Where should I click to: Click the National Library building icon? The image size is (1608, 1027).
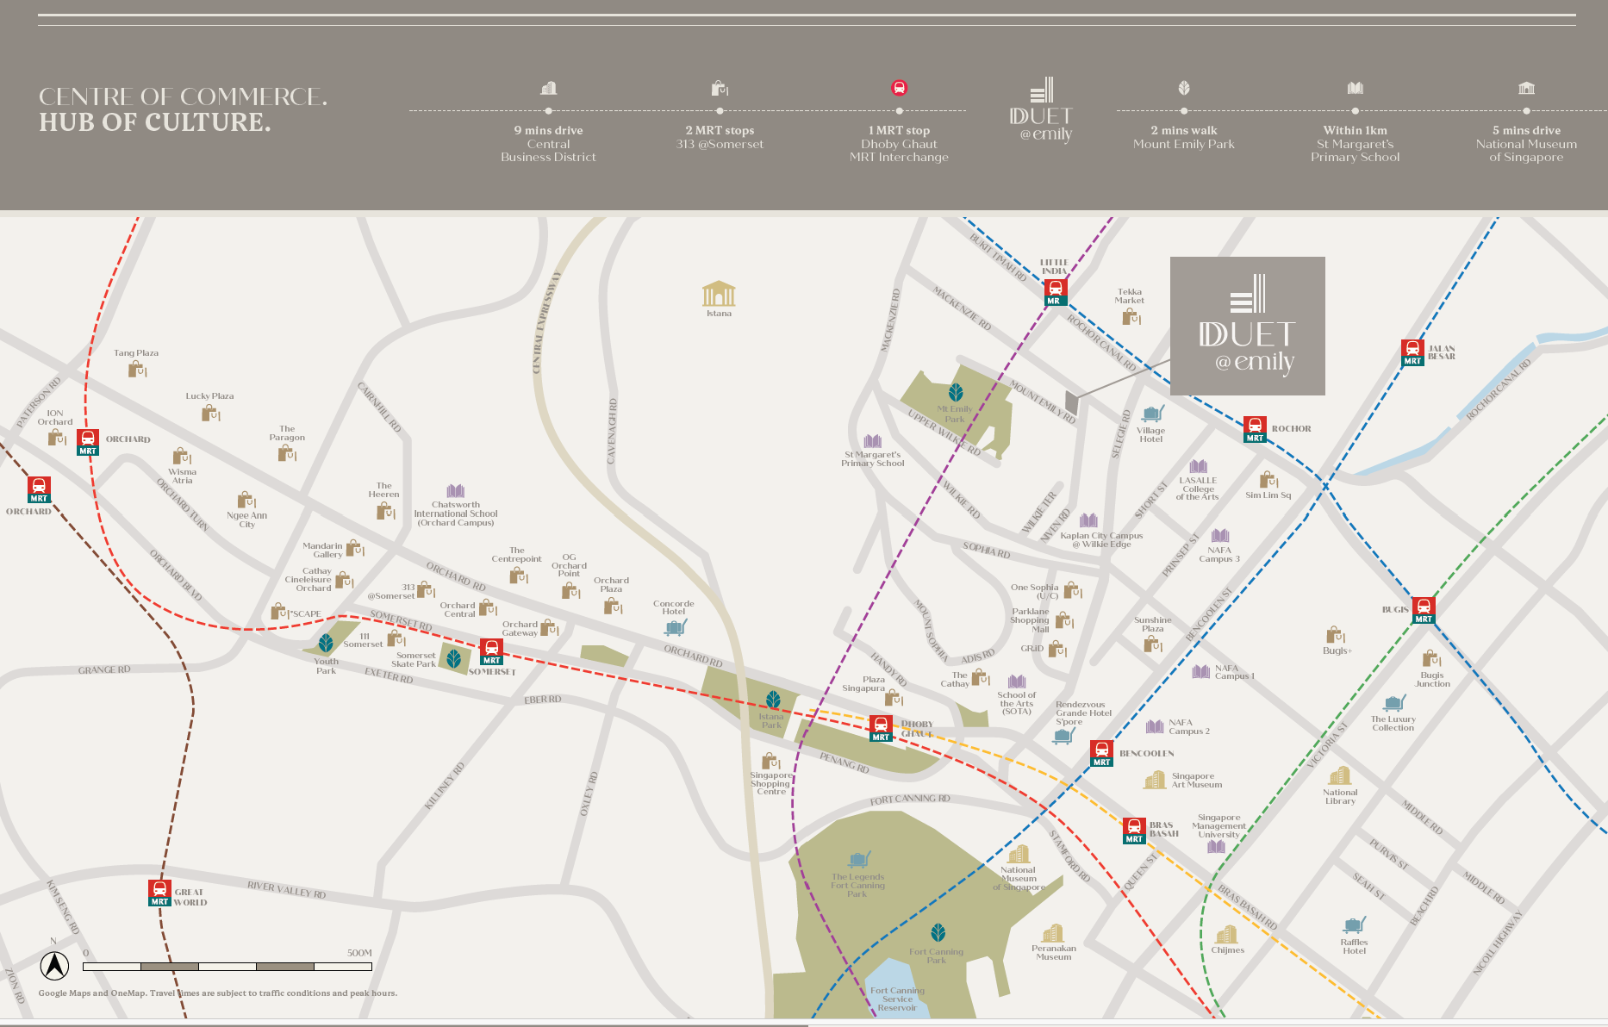pos(1340,775)
